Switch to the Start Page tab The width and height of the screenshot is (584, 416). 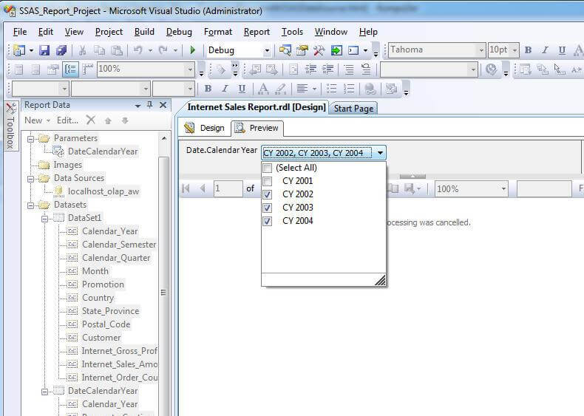click(x=353, y=108)
